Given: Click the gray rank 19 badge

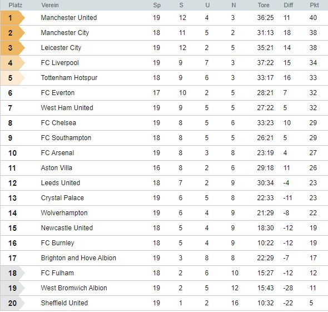Looking at the screenshot, I should coord(13,288).
